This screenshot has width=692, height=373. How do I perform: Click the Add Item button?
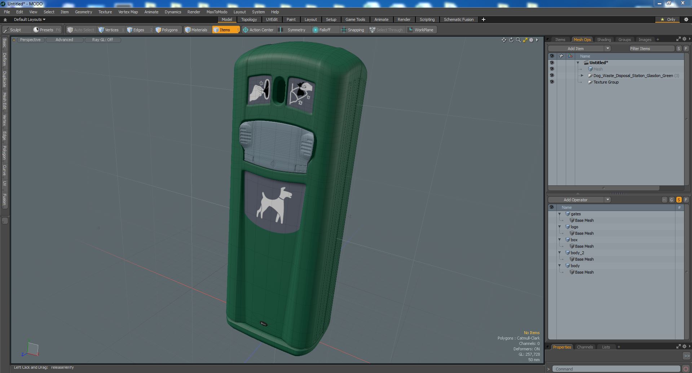576,49
